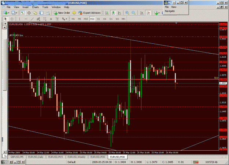Set timeframe to M1
Viewport: 229px width, 165px height.
pos(73,19)
